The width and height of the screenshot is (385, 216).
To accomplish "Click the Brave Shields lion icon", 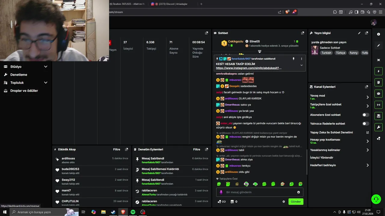I will click(x=287, y=12).
